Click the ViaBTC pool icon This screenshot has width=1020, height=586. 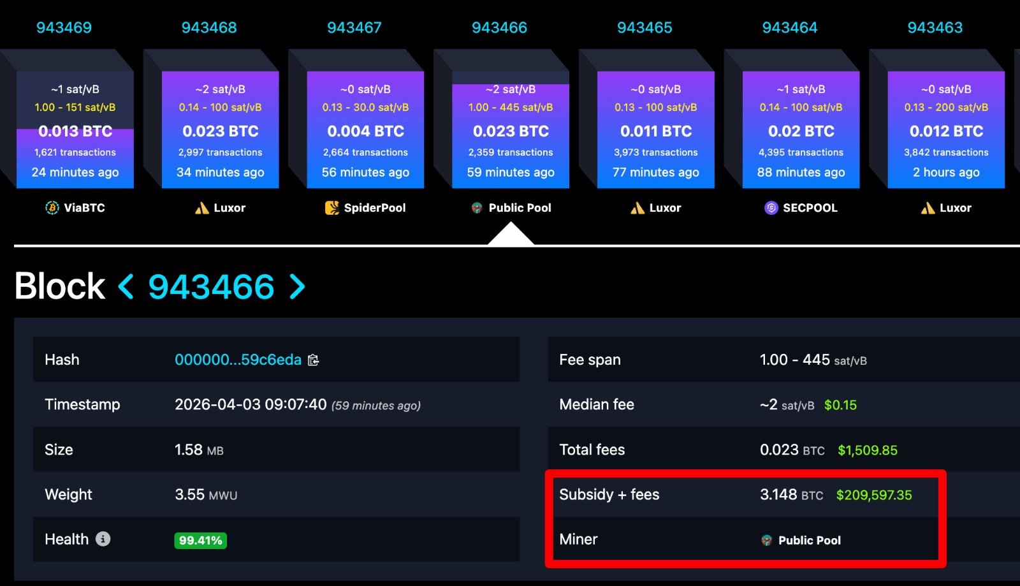[52, 208]
